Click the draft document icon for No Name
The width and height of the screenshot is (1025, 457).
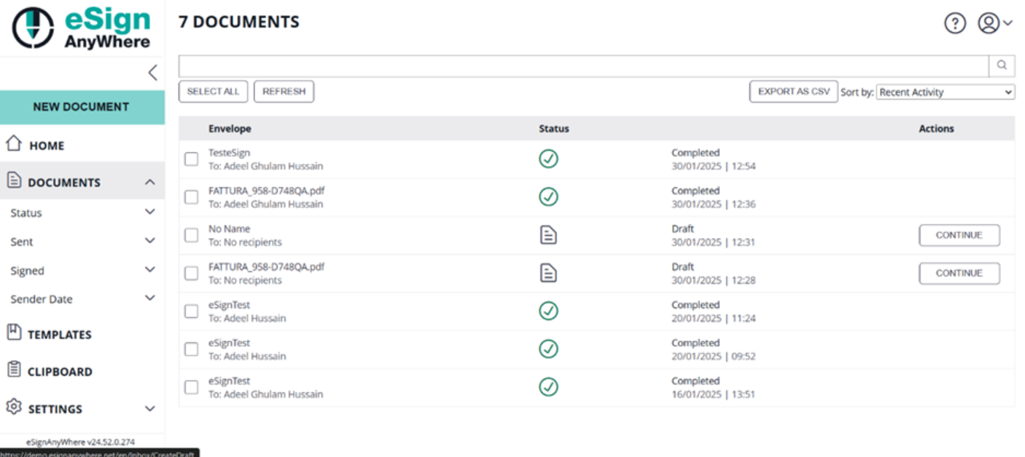pos(548,235)
